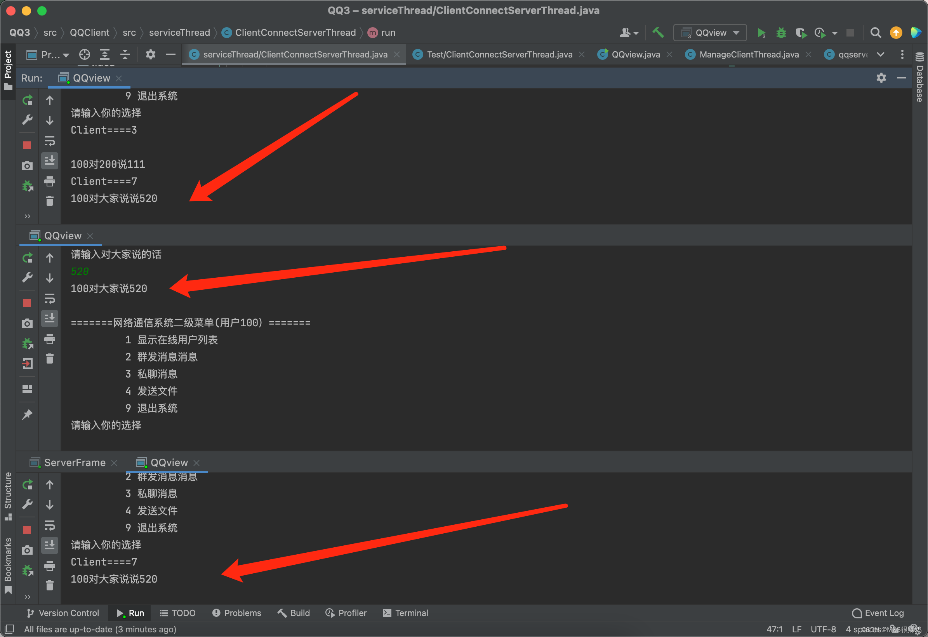Open Search Everywhere magnifier icon
Viewport: 928px width, 637px height.
coord(875,33)
